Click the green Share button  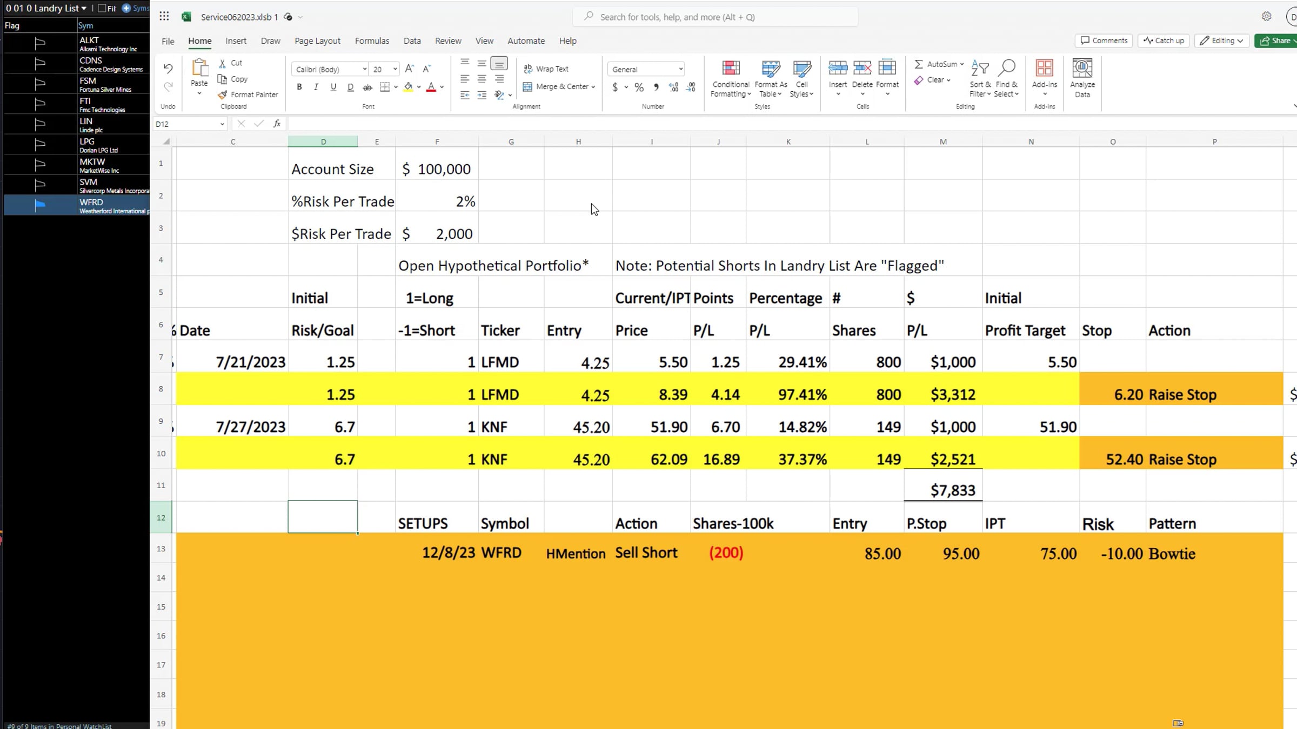point(1276,40)
